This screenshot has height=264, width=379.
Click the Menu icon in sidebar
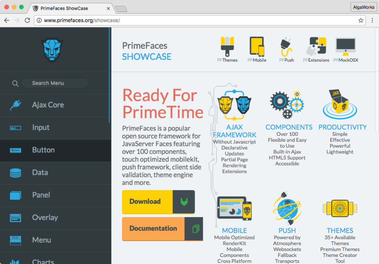pyautogui.click(x=16, y=240)
